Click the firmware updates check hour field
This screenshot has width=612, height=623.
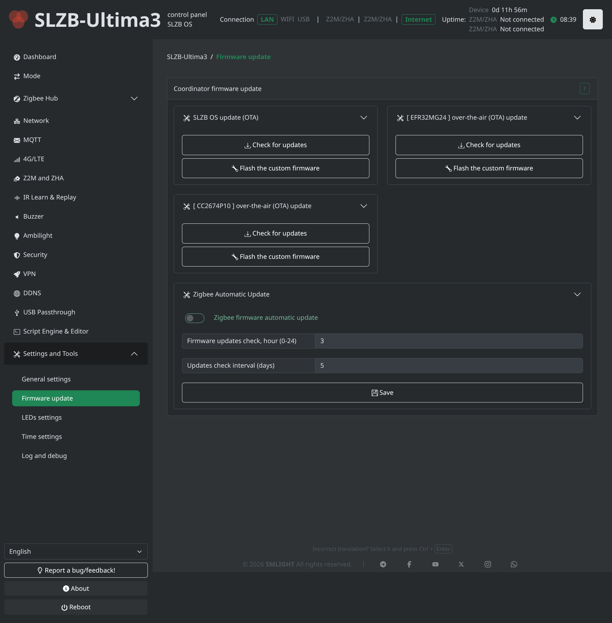(449, 341)
